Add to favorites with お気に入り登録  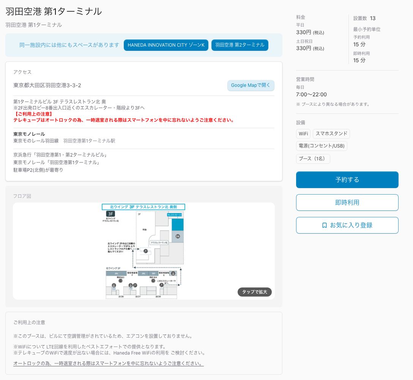347,225
